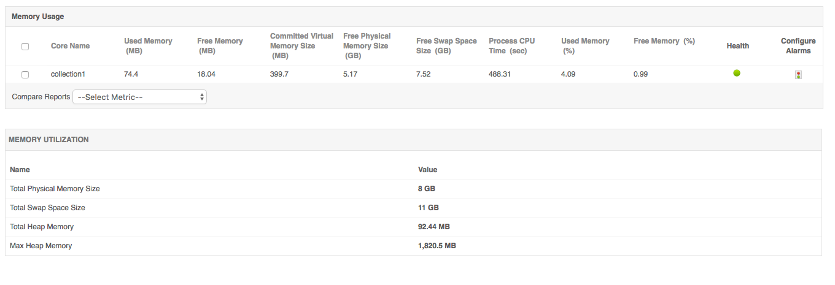Click the green health status indicator

coord(737,73)
